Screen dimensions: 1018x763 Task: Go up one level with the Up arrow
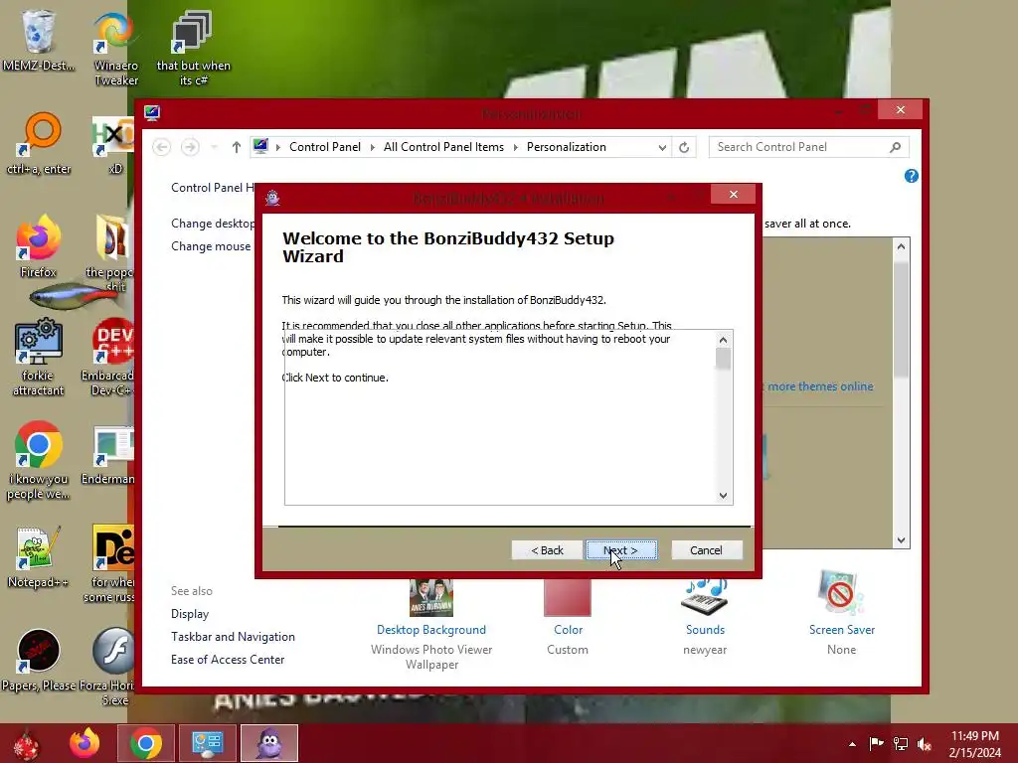point(237,147)
